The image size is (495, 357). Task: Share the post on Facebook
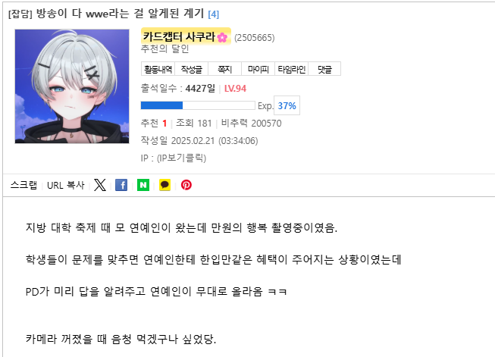click(121, 185)
